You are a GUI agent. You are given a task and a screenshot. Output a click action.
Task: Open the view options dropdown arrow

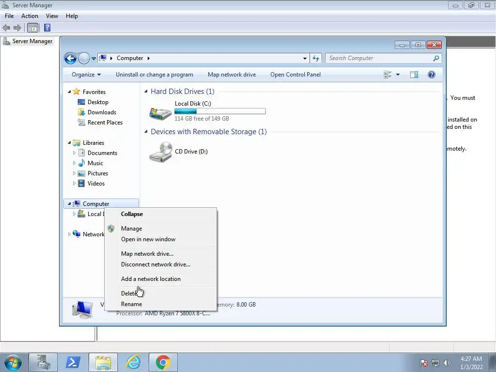(398, 75)
